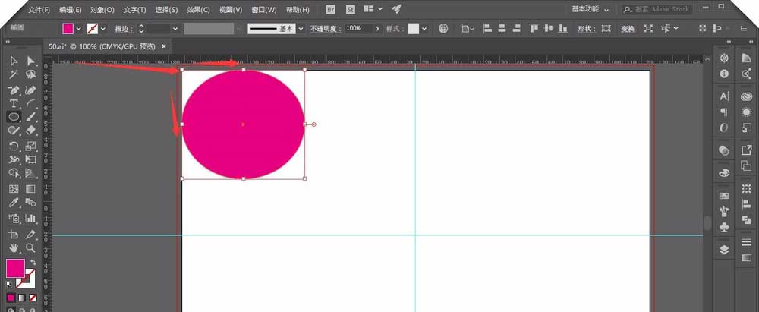The width and height of the screenshot is (759, 312).
Task: Select the Hand tool
Action: pos(14,247)
